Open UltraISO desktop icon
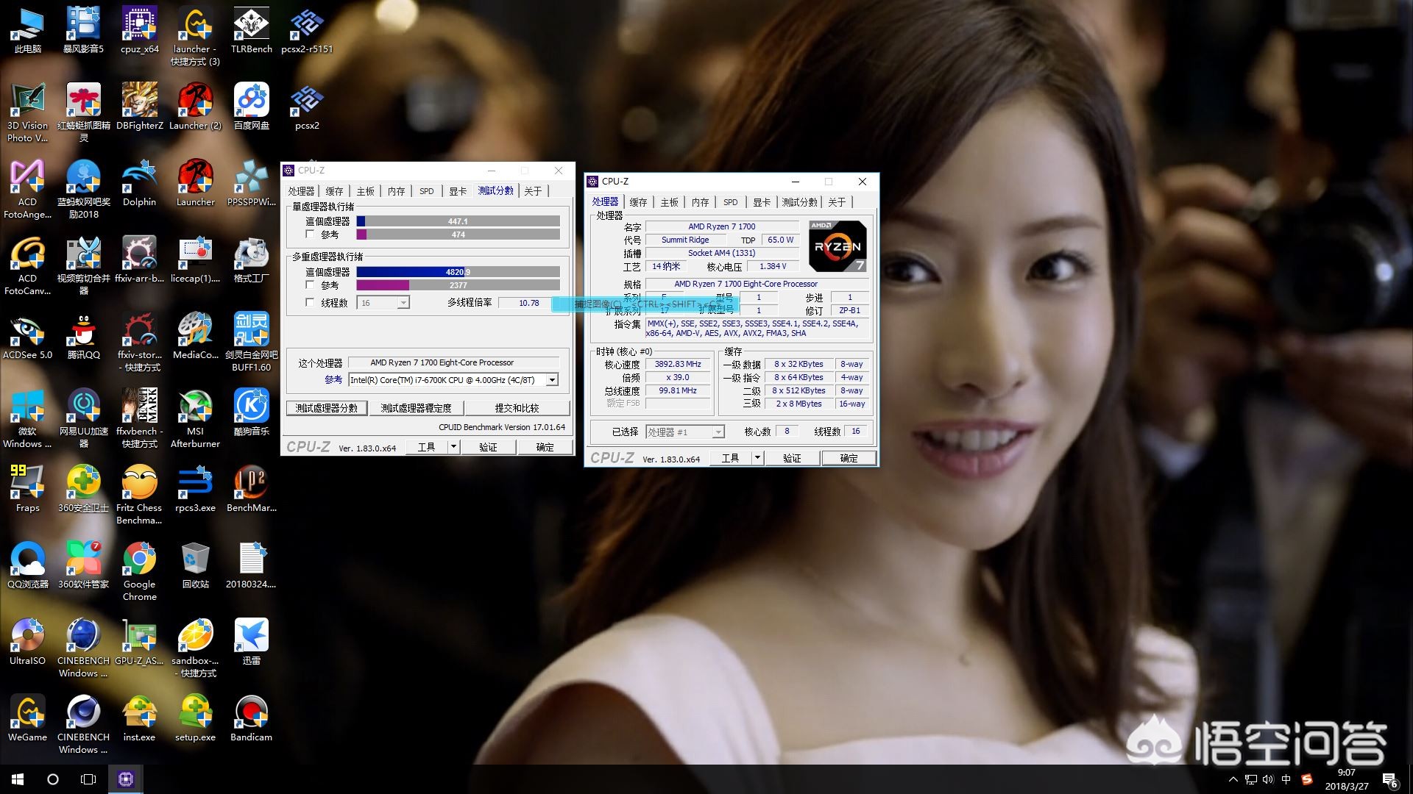This screenshot has width=1413, height=794. (28, 642)
